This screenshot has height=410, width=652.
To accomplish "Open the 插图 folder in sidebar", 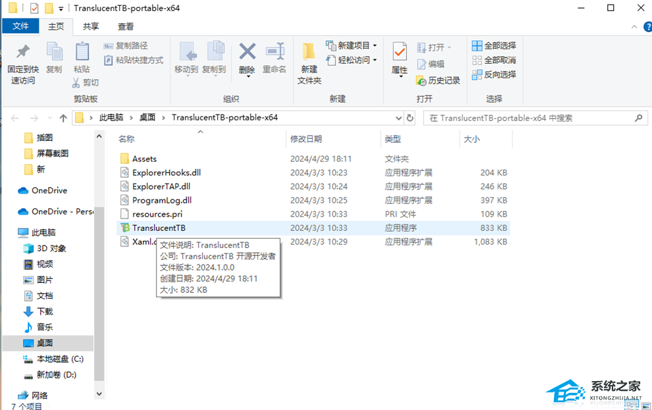I will click(45, 138).
